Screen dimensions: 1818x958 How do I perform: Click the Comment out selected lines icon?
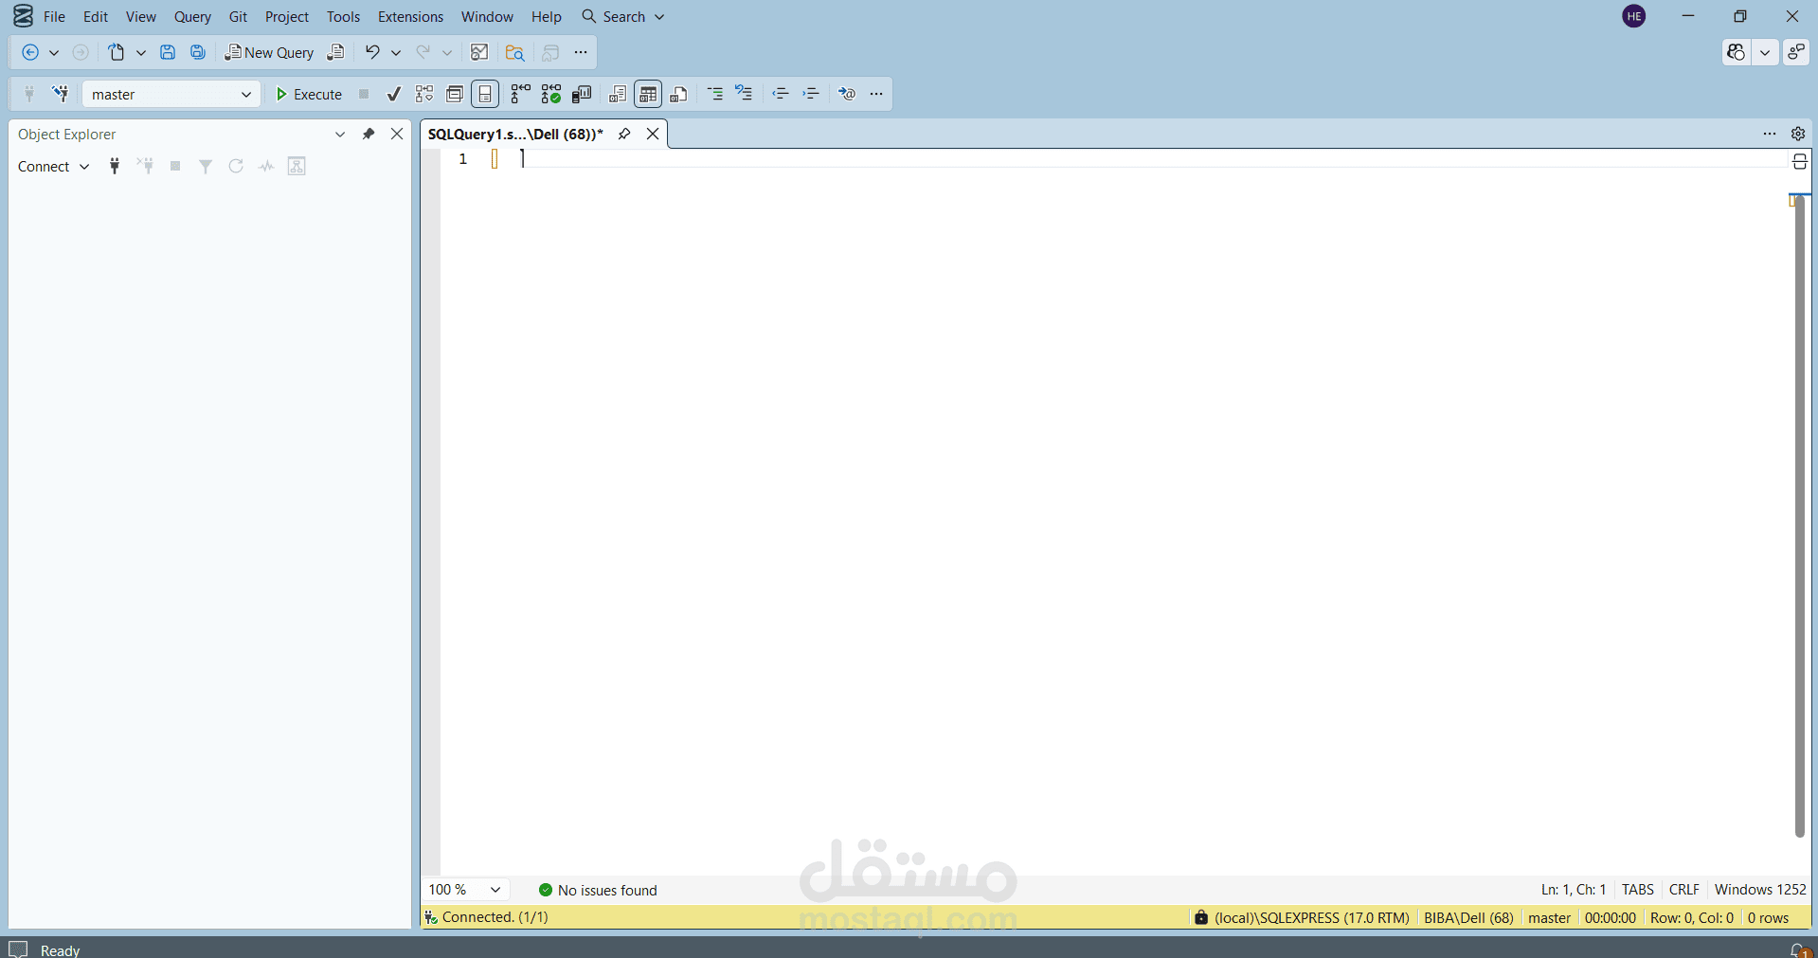pyautogui.click(x=715, y=94)
